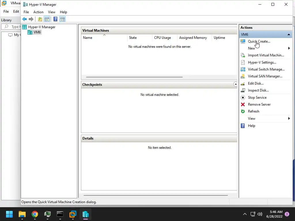The height and width of the screenshot is (221, 295).
Task: Click the Import Virtual Machine icon
Action: (243, 55)
